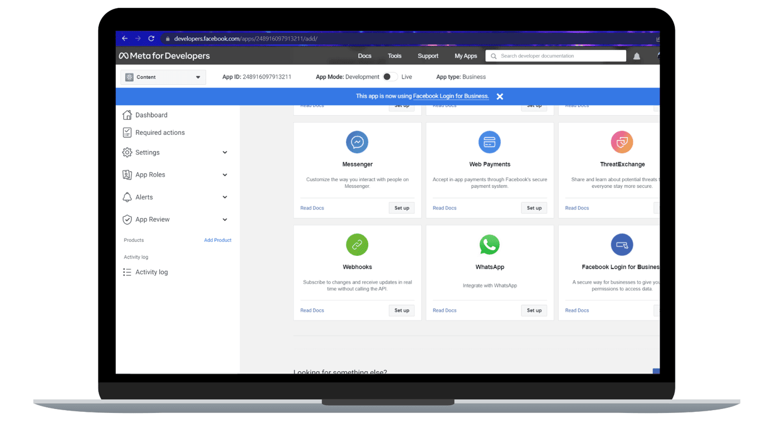Open Activity log in sidebar

(x=152, y=272)
